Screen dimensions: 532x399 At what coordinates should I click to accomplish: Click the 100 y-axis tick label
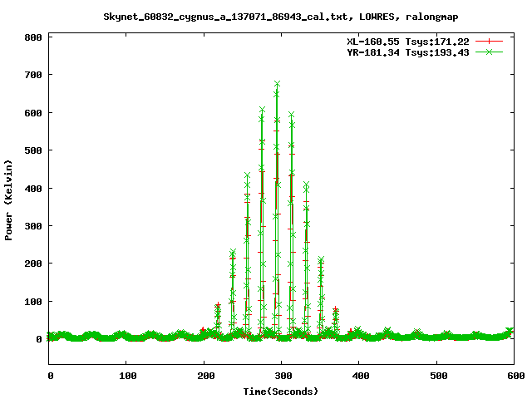pyautogui.click(x=33, y=301)
